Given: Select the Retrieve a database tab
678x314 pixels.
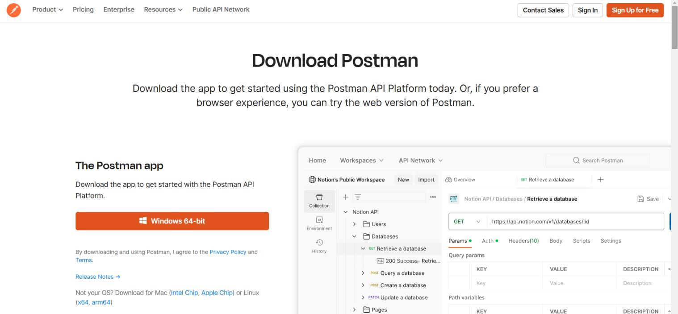Looking at the screenshot, I should click(548, 179).
